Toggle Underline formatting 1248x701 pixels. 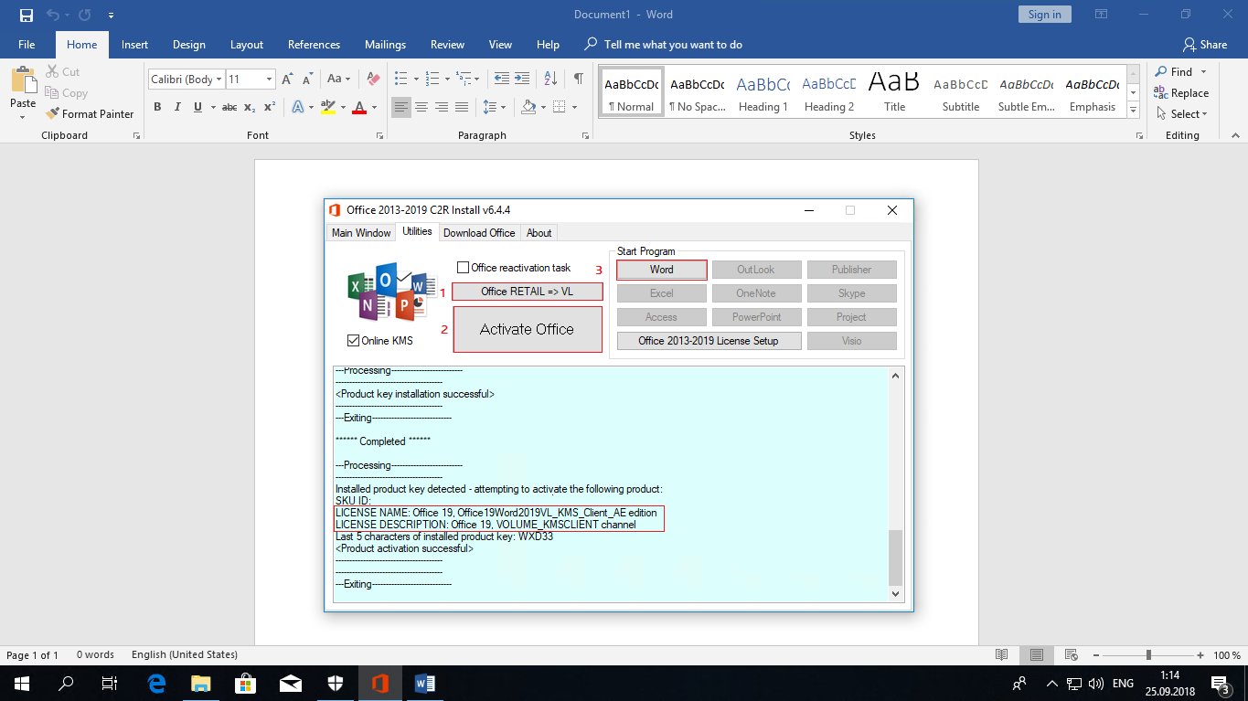[197, 107]
